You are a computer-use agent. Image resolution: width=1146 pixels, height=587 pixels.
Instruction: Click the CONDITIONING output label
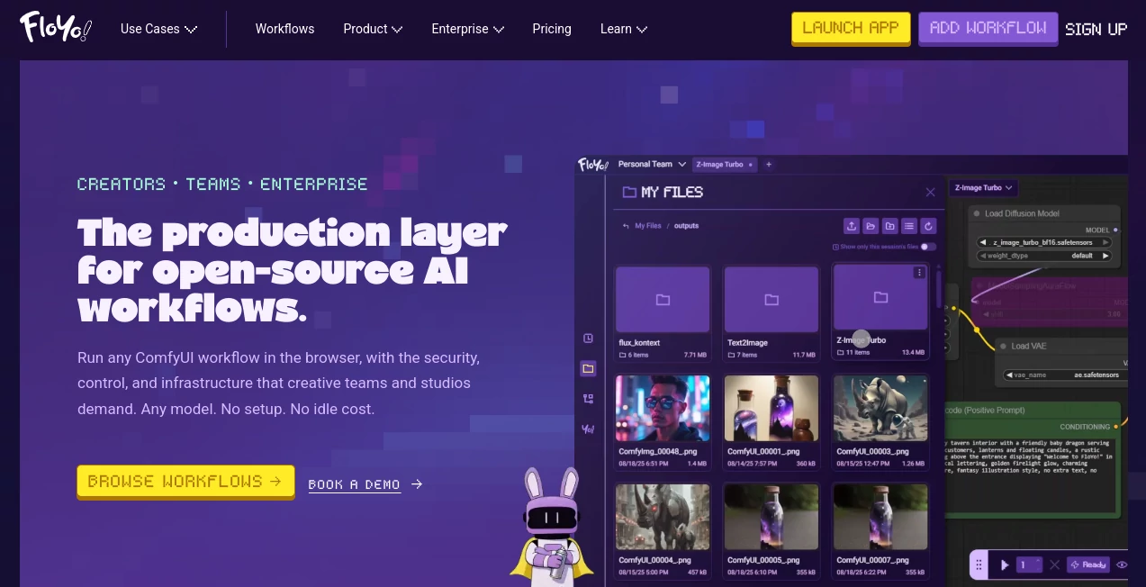pos(1084,427)
